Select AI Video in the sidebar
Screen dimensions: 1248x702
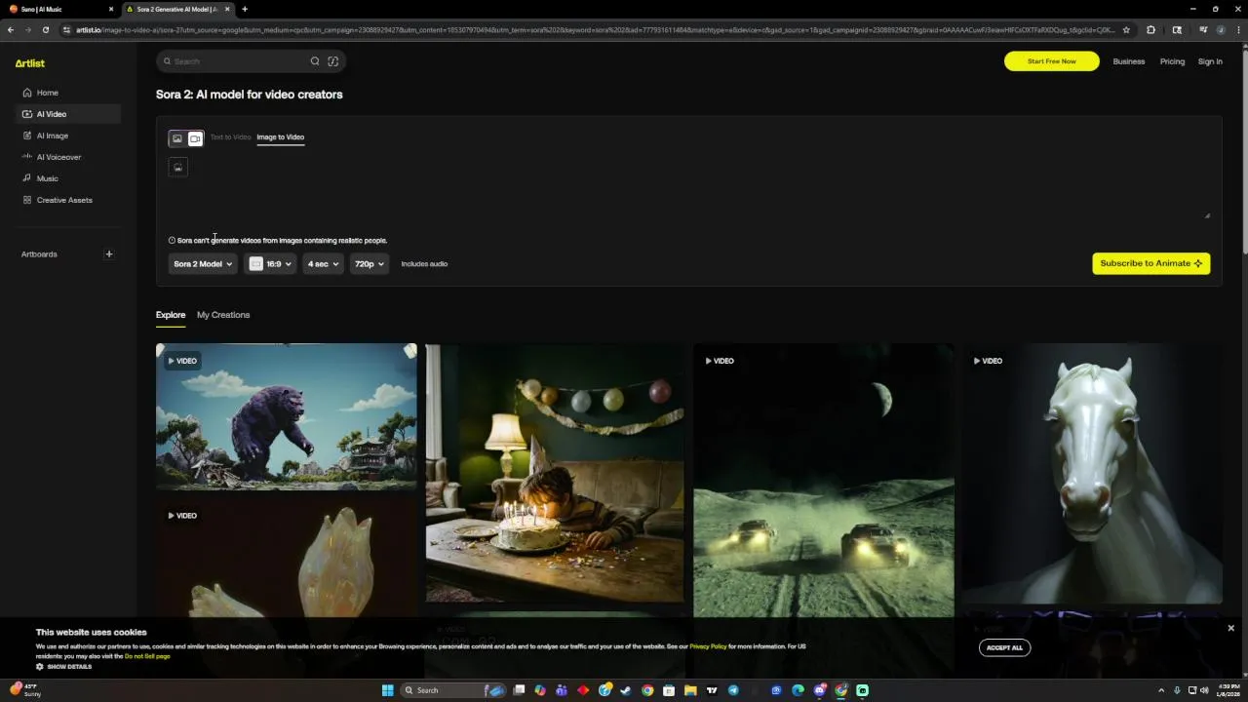click(x=68, y=114)
